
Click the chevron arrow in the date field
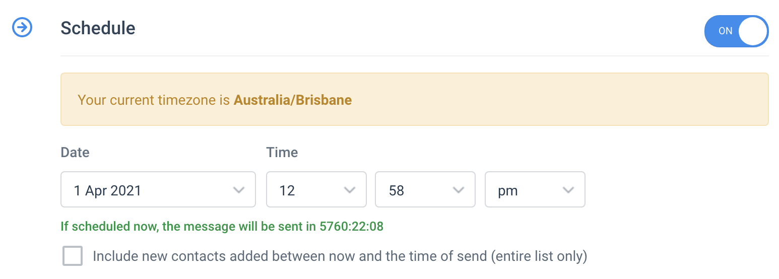tap(239, 190)
